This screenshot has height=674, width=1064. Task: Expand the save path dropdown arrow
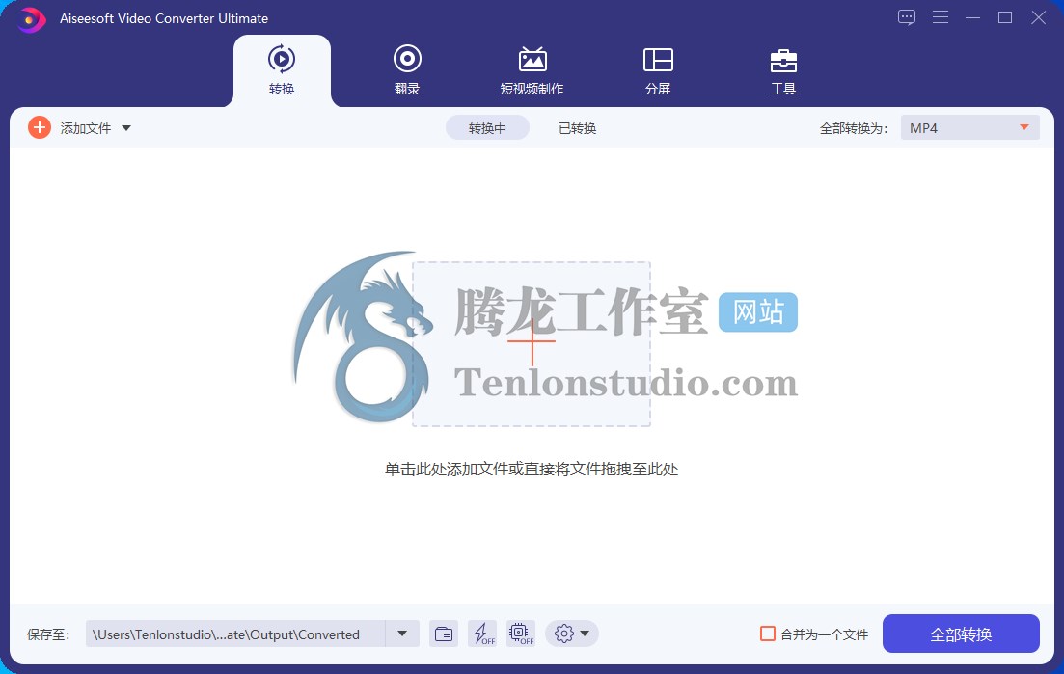pos(402,634)
